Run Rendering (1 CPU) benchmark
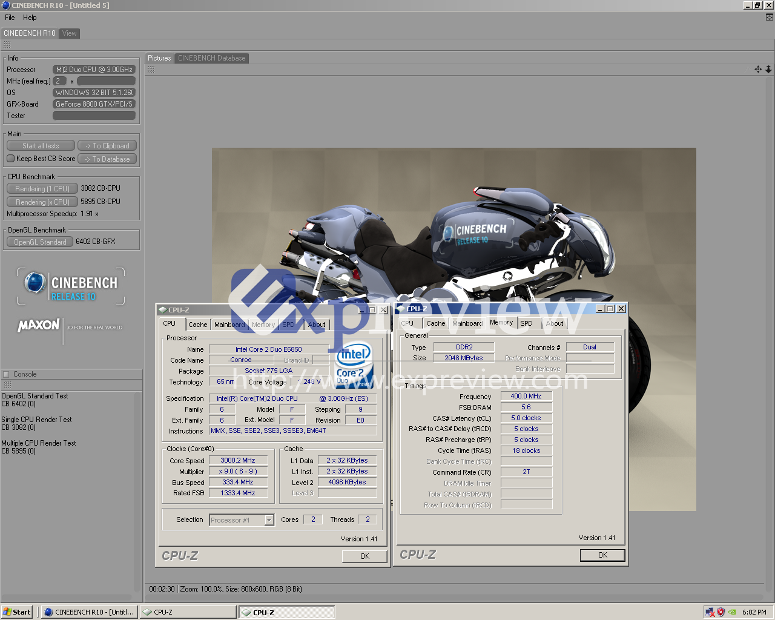Screen dimensions: 775x620 [x=42, y=189]
